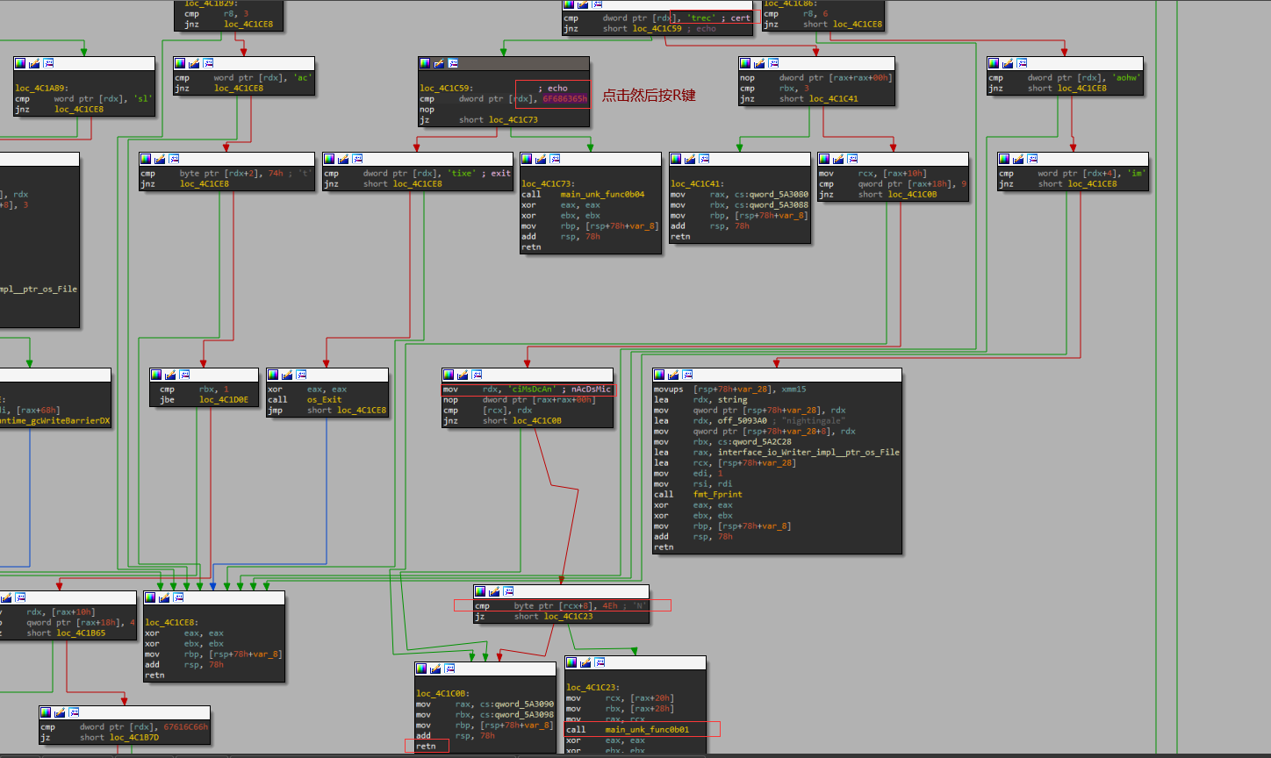Click the cs:qword_5A3088 operand
Viewport: 1271px width, 758px height.
(770, 205)
